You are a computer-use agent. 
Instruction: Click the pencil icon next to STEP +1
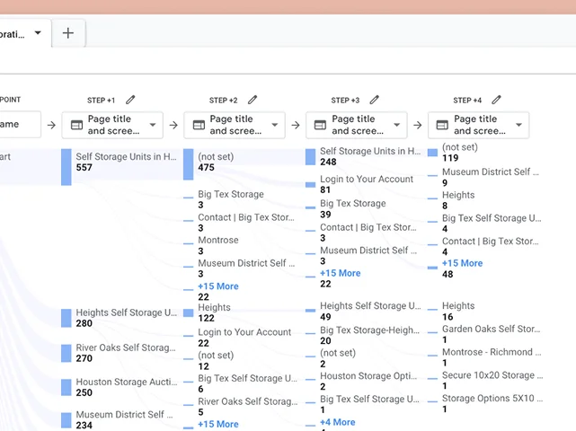point(130,100)
